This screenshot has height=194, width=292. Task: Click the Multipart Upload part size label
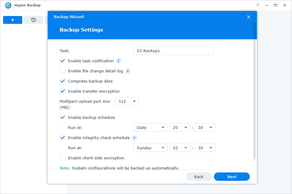pyautogui.click(x=85, y=104)
